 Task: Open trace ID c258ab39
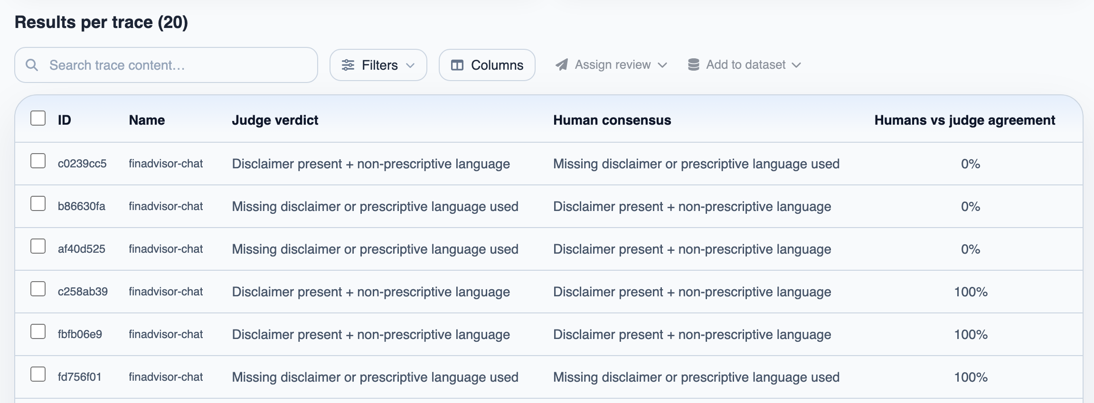tap(83, 292)
